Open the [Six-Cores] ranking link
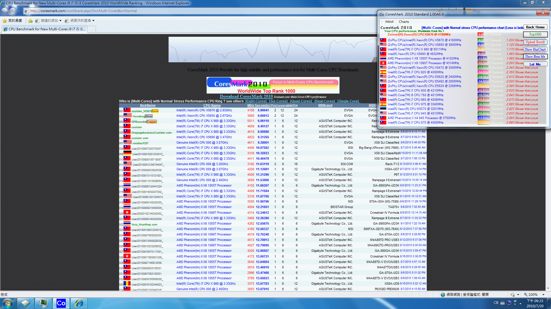The image size is (551, 309). click(x=278, y=101)
